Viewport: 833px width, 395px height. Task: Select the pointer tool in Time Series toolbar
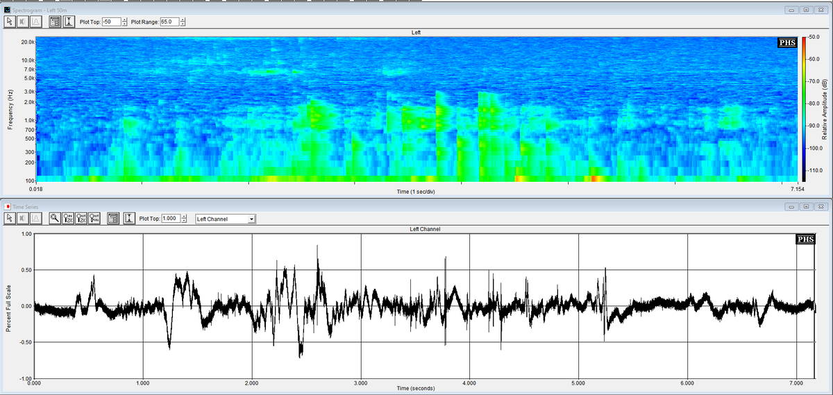pyautogui.click(x=10, y=219)
